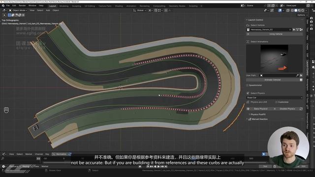Open the editor type dropdown in viewport header
This screenshot has width=315, height=177.
(4, 10)
